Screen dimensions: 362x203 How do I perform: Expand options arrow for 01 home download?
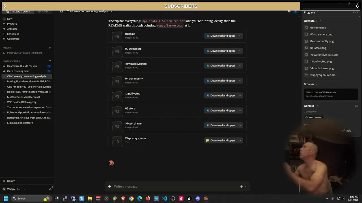[x=240, y=36]
